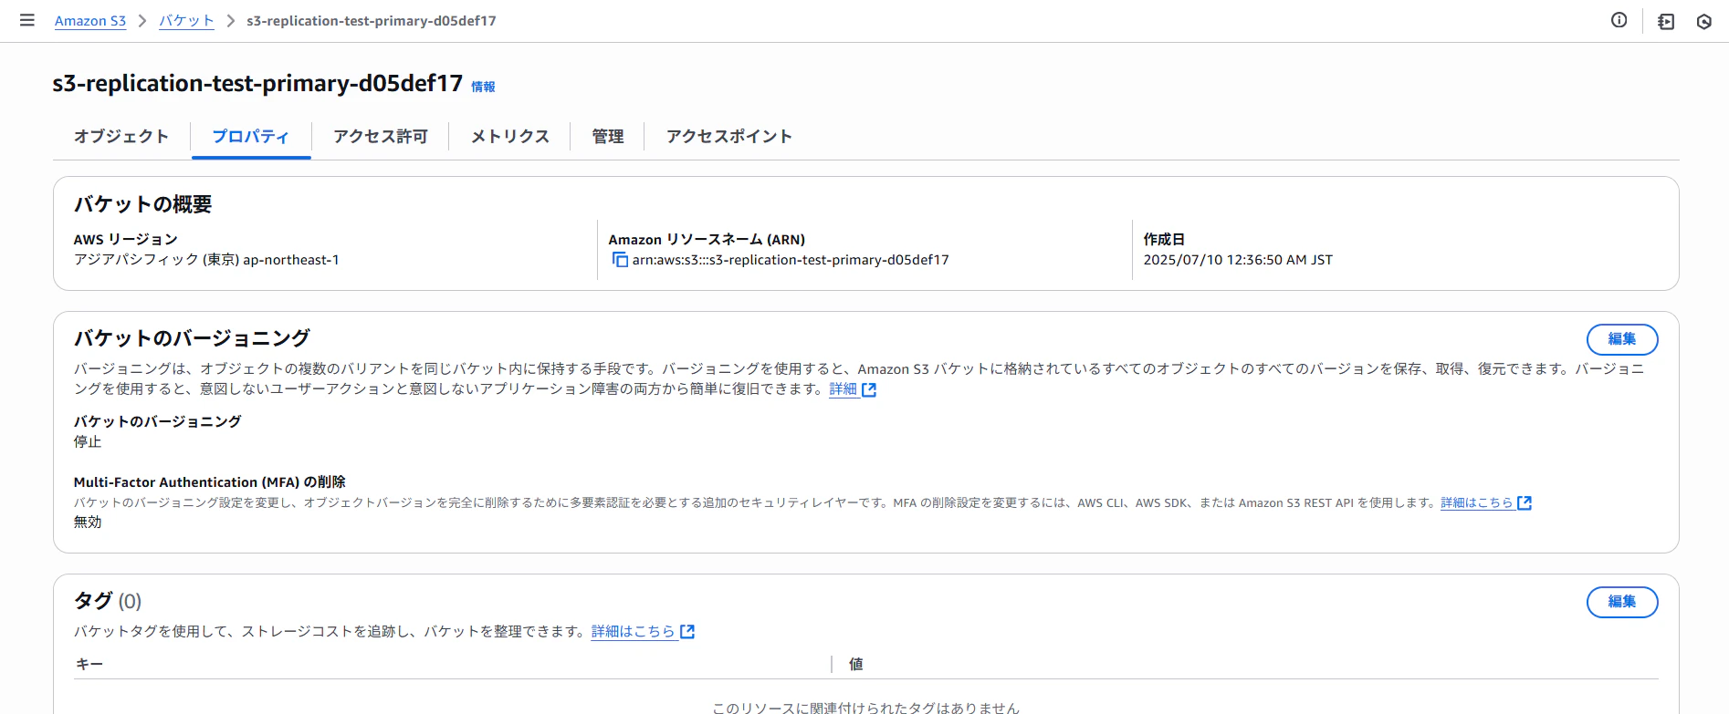Open MFA delete 詳細はこちら link
Image resolution: width=1729 pixels, height=714 pixels.
(x=1476, y=502)
